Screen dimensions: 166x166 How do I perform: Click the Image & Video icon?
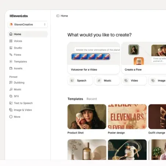11,110
